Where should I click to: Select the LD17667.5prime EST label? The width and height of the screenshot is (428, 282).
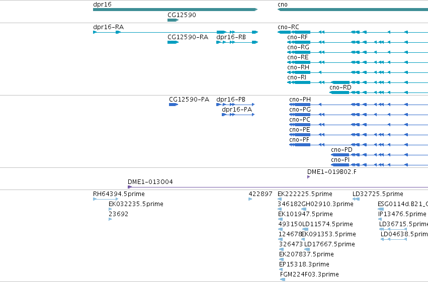[329, 244]
